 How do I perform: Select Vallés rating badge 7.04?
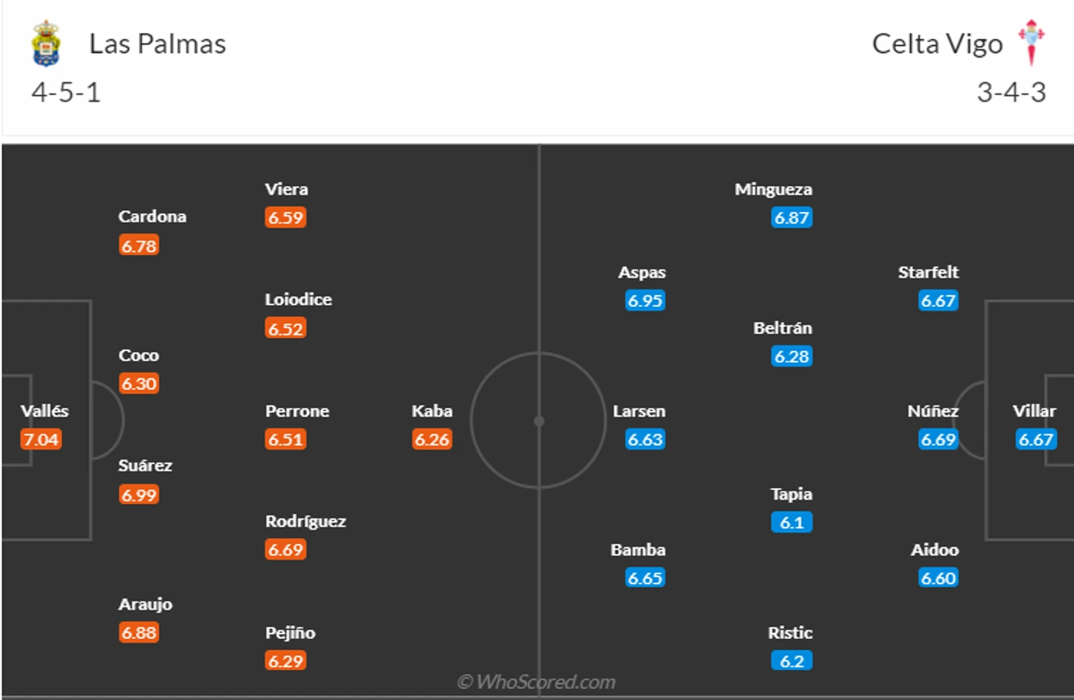click(x=41, y=439)
